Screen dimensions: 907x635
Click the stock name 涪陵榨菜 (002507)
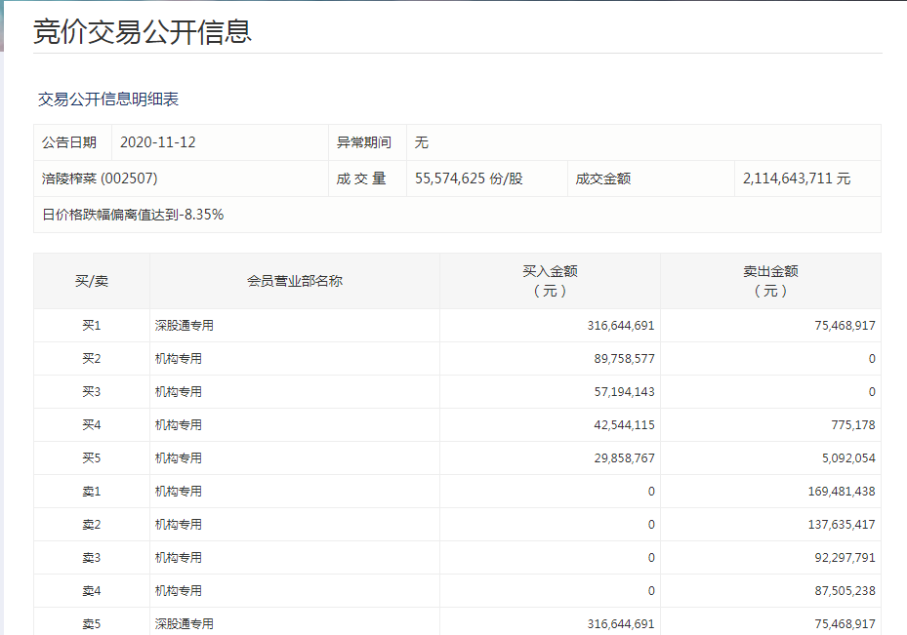pos(101,179)
